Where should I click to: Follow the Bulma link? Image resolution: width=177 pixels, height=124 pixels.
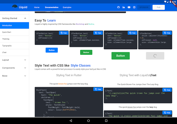tap(91, 24)
